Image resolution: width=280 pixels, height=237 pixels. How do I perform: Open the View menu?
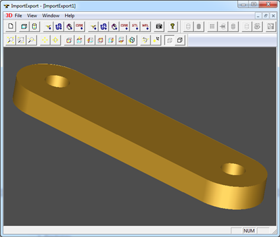32,16
